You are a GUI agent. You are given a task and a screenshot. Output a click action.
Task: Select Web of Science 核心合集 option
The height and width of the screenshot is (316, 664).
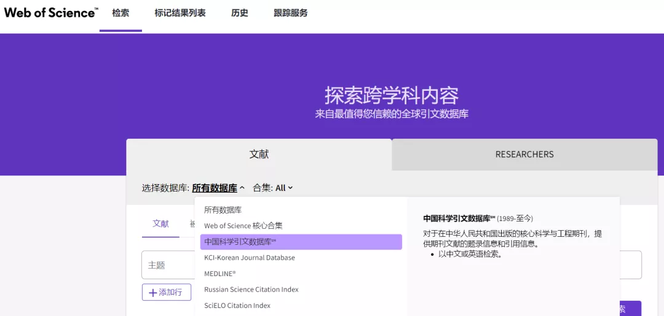pyautogui.click(x=301, y=226)
